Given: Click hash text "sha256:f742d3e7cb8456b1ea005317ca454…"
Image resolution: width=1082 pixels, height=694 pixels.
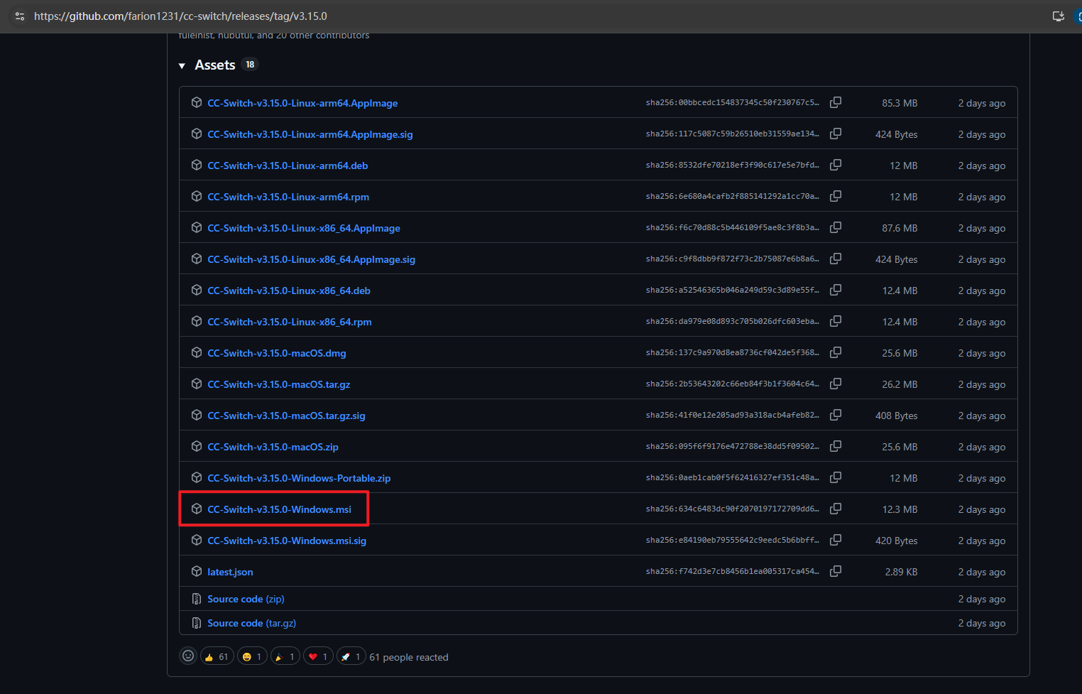Looking at the screenshot, I should (732, 571).
